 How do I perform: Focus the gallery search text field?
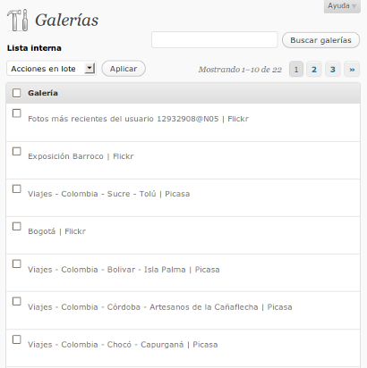[215, 39]
